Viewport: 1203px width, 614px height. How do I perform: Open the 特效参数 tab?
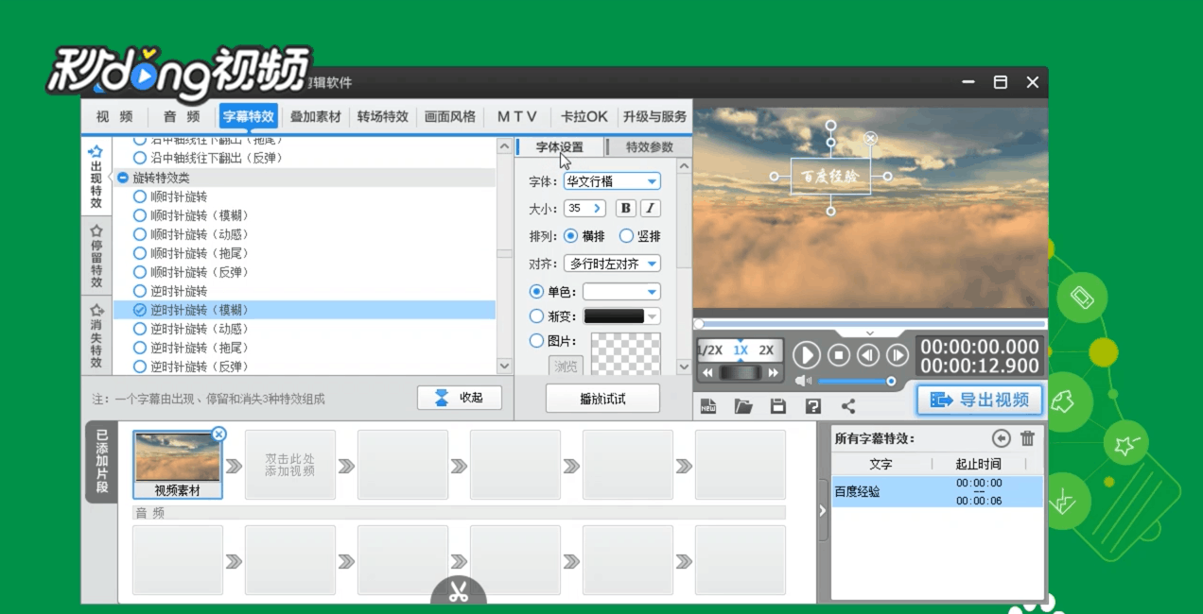click(x=649, y=147)
